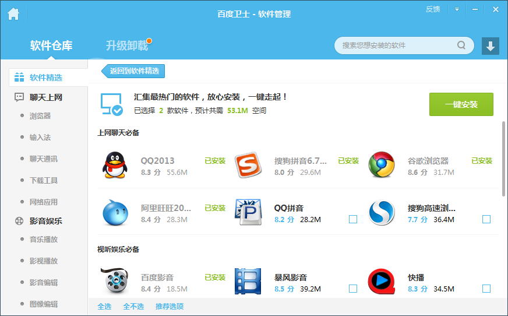This screenshot has height=316, width=508.
Task: Select the 暴风影音 checkbox
Action: point(353,289)
